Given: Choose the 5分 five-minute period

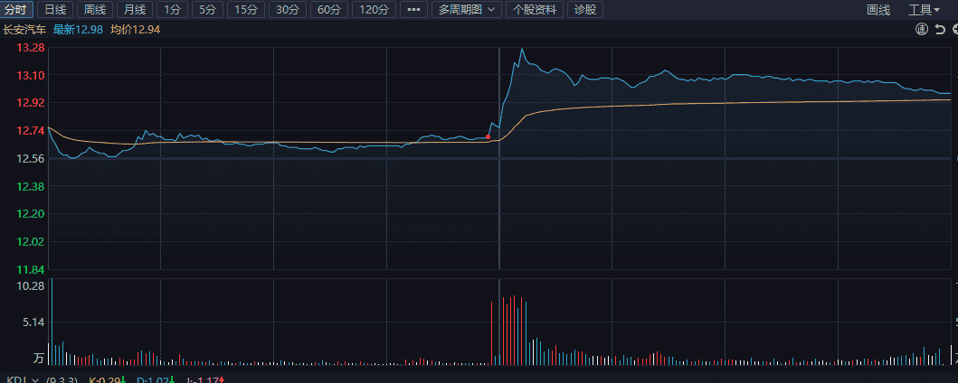Looking at the screenshot, I should pyautogui.click(x=208, y=10).
